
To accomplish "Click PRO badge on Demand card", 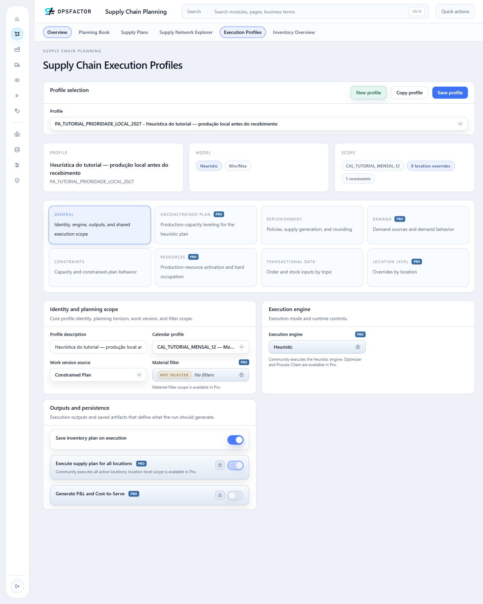I will pyautogui.click(x=400, y=219).
